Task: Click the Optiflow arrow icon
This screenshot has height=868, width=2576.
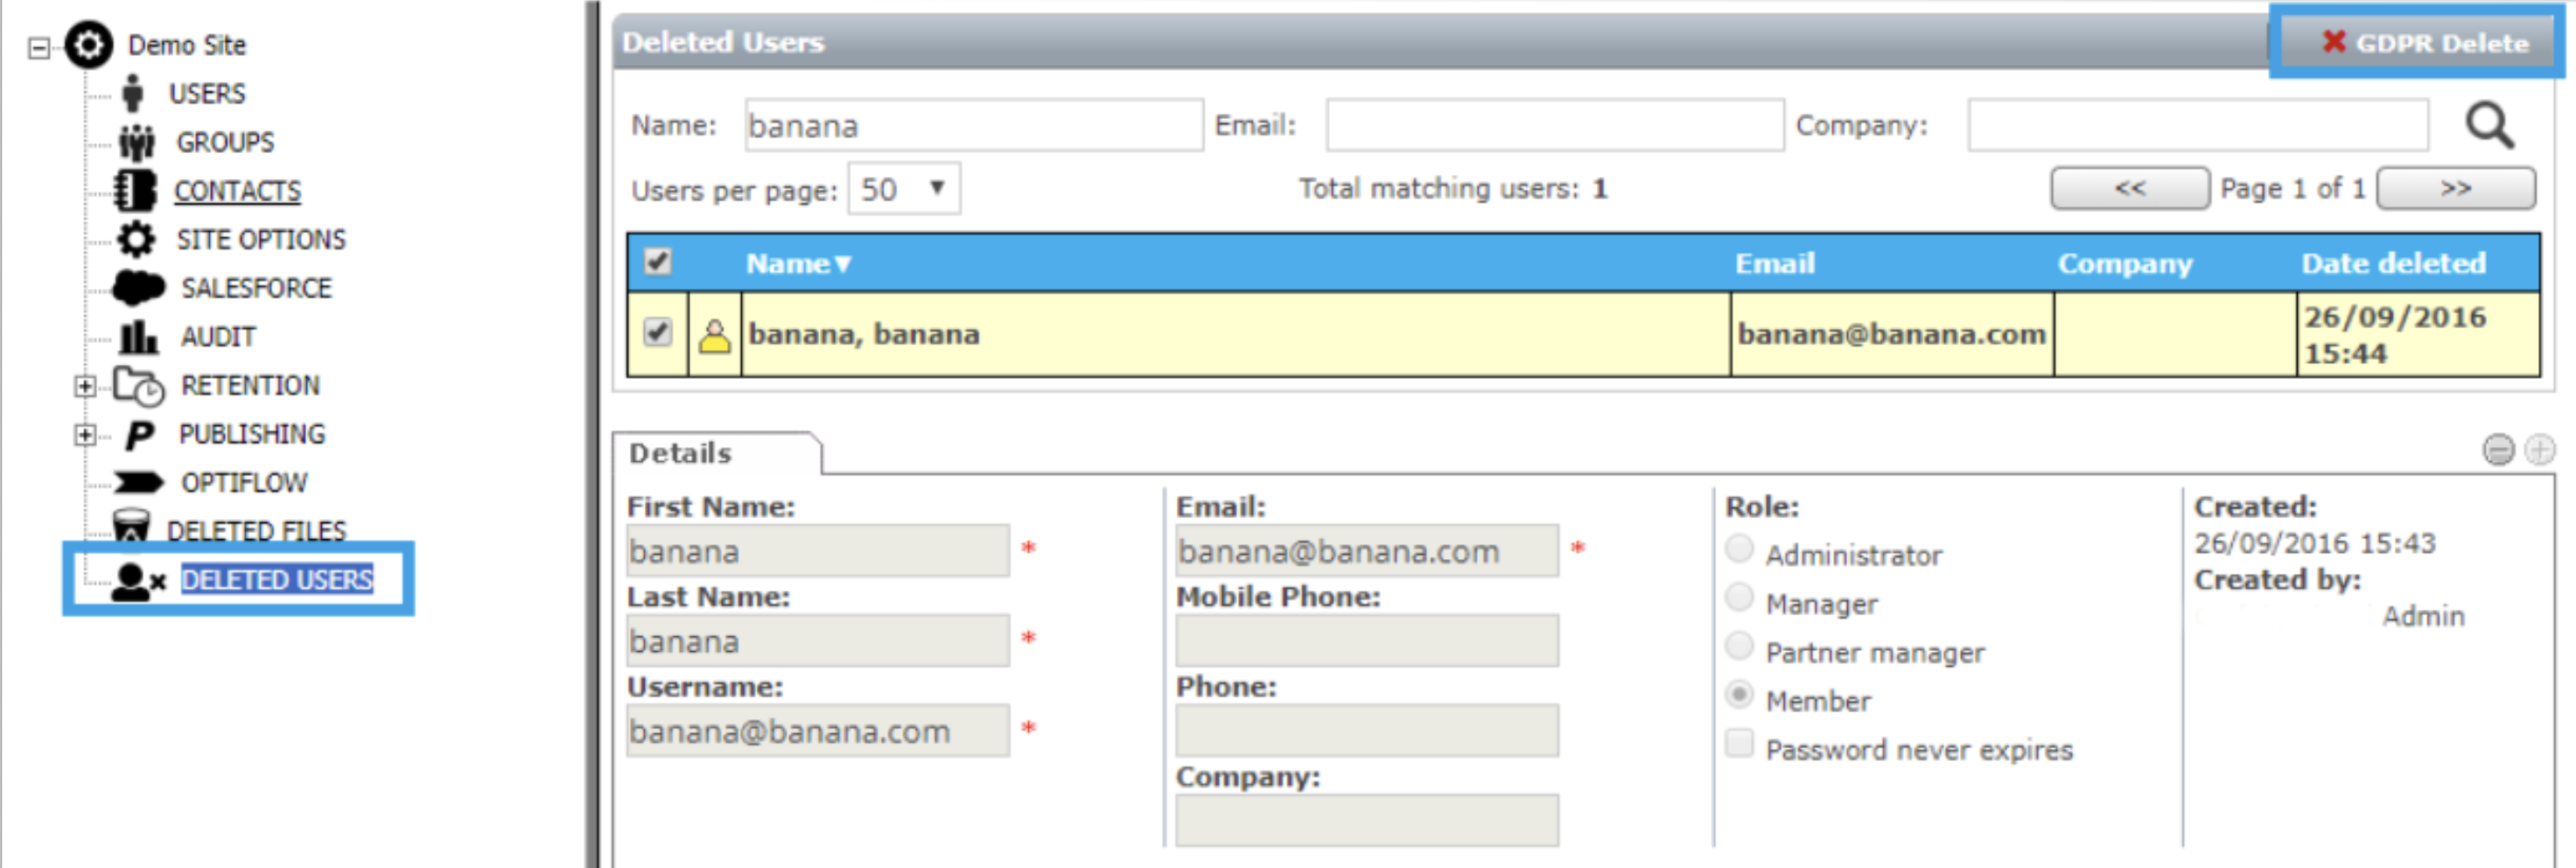Action: pos(138,483)
